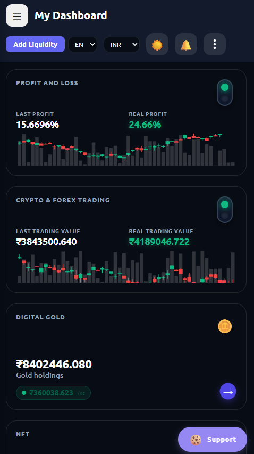
Task: Click the Add Liquidity button
Action: tap(35, 44)
